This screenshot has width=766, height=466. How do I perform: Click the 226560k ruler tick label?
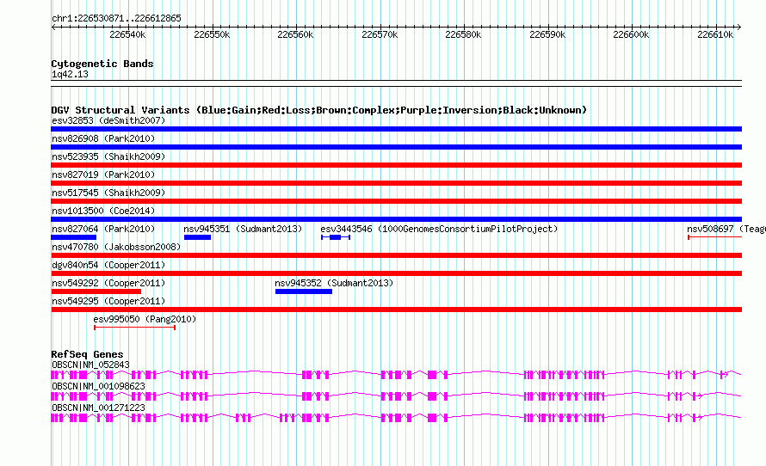(x=295, y=34)
